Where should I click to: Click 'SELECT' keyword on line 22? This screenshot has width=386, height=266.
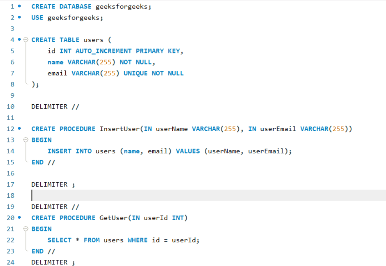[59, 240]
